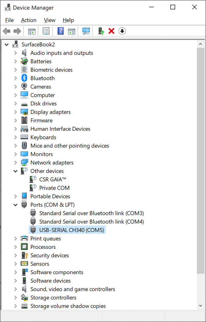Click the Properties toolbar icon
This screenshot has width=206, height=322.
pos(46,31)
